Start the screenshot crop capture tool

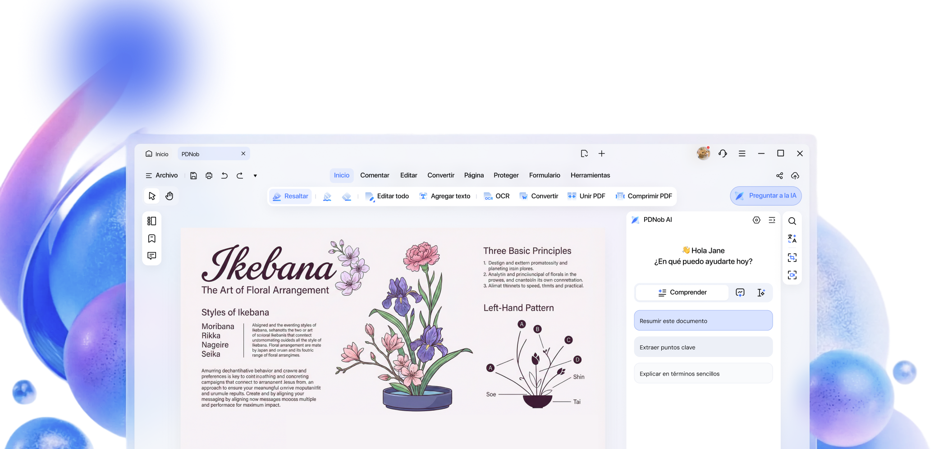point(792,257)
